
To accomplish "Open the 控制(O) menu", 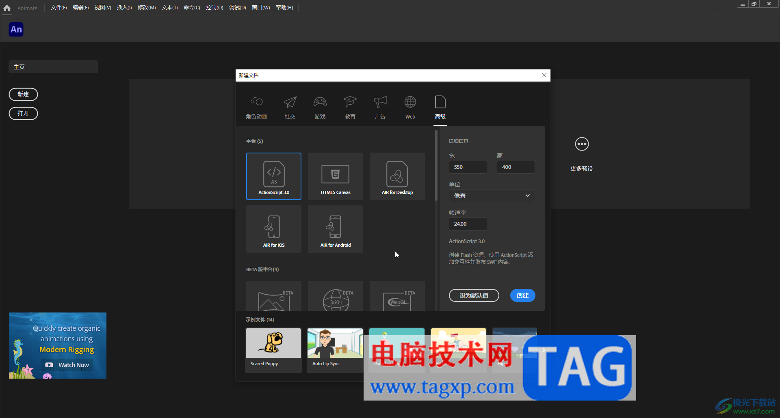I will 214,8.
